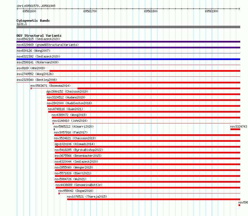Click the DGV Structural Variants track title

coord(39,36)
